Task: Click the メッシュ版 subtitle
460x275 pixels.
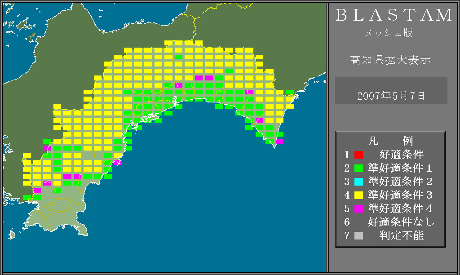Action: click(x=389, y=33)
